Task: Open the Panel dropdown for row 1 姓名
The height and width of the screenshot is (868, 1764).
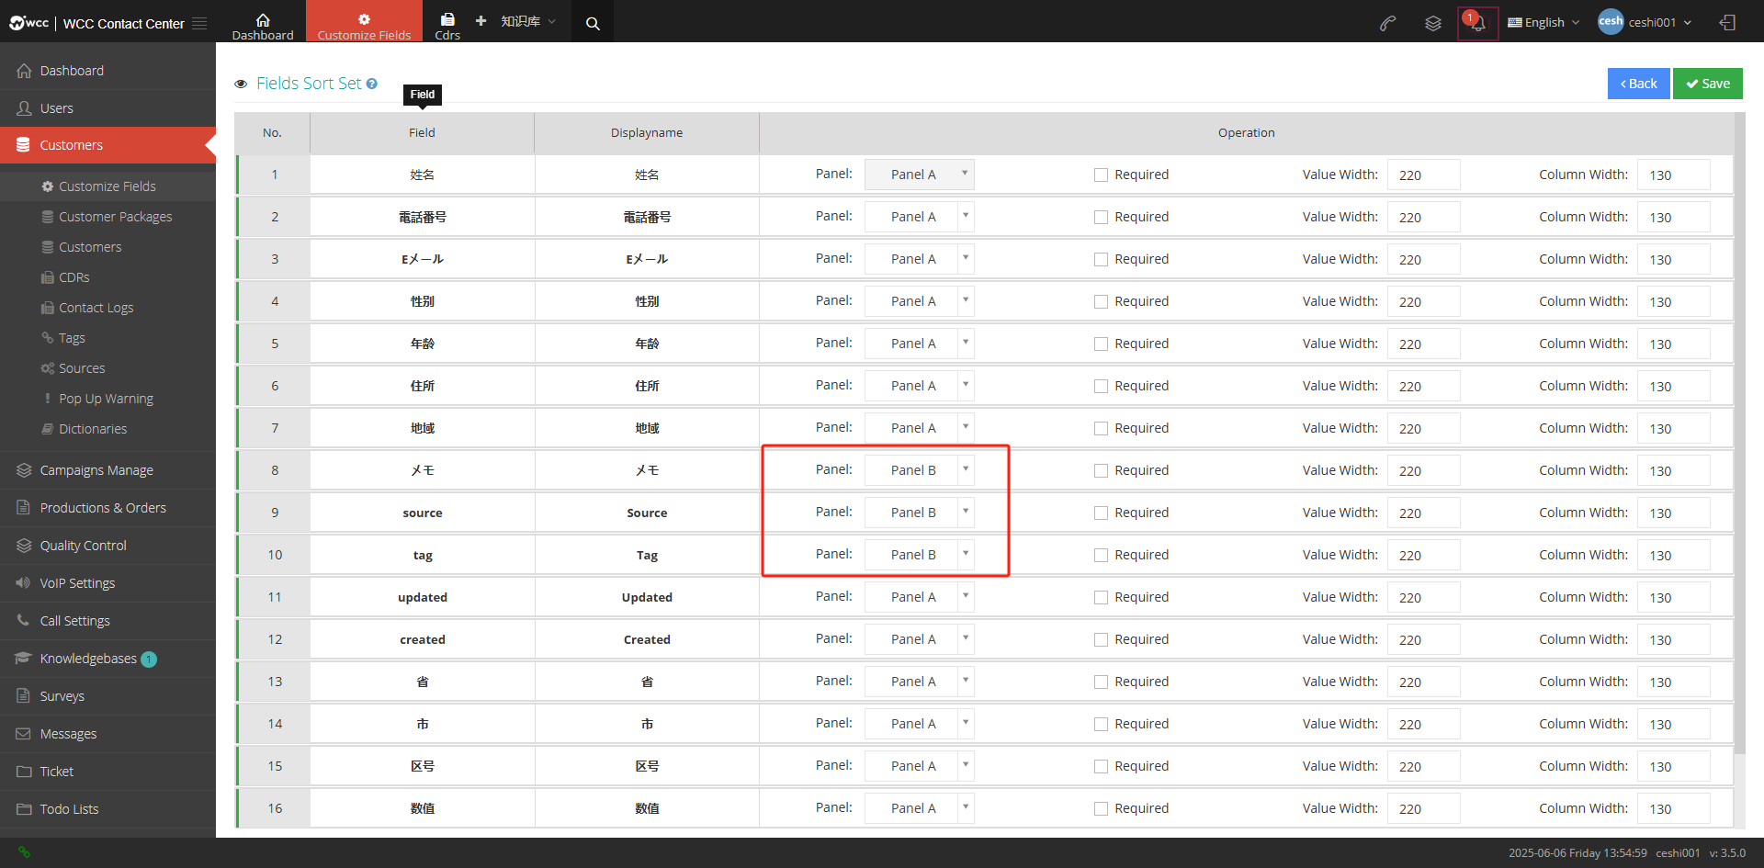Action: tap(919, 175)
